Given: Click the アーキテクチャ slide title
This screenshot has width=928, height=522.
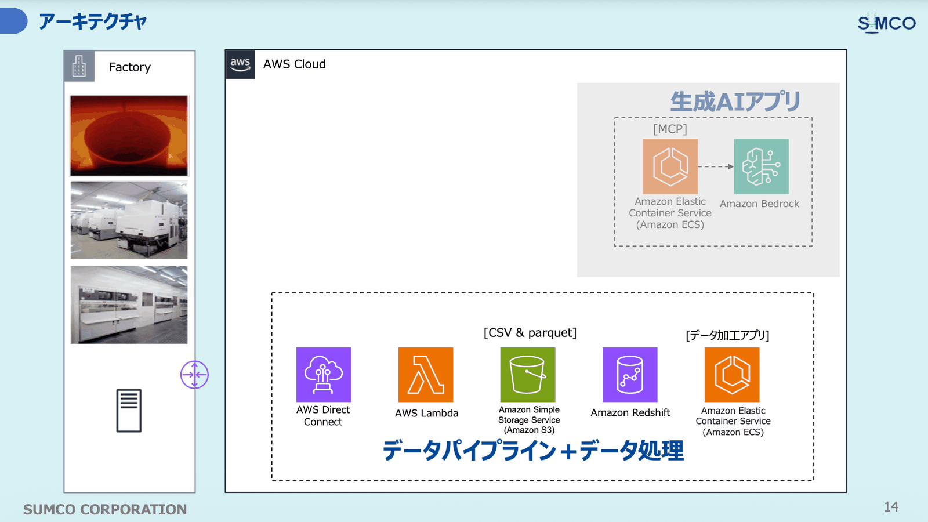Looking at the screenshot, I should [93, 22].
